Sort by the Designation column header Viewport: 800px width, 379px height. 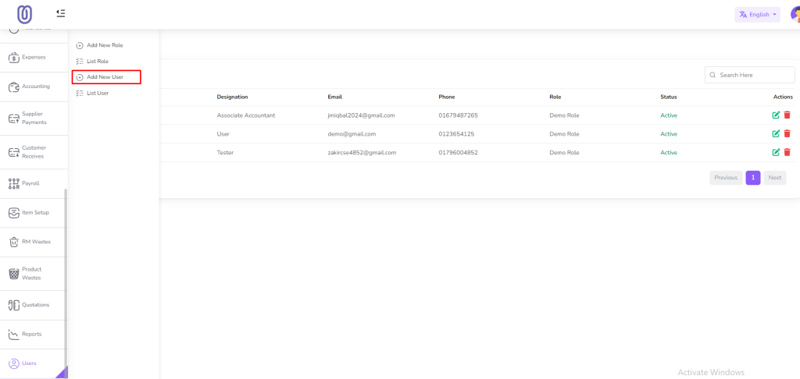pyautogui.click(x=232, y=97)
